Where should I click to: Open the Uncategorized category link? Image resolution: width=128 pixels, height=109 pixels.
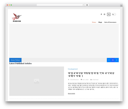(x=73, y=69)
